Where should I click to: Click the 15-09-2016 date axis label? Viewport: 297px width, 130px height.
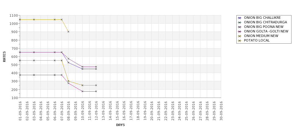point(117,111)
